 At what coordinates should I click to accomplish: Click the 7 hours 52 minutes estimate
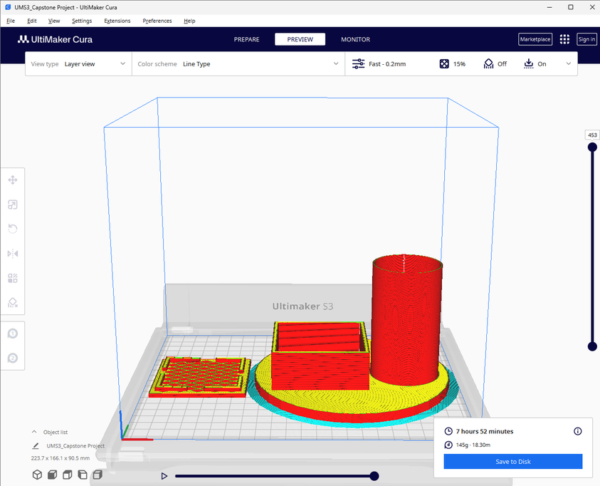click(x=485, y=431)
